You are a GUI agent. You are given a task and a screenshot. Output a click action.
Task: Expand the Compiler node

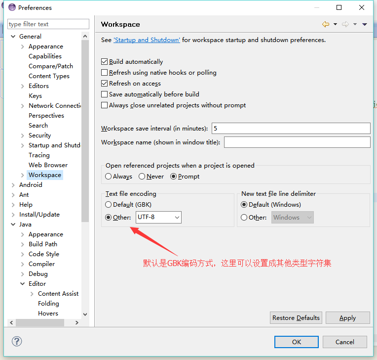tap(23, 264)
